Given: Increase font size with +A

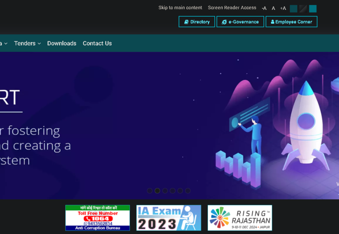Looking at the screenshot, I should (283, 8).
